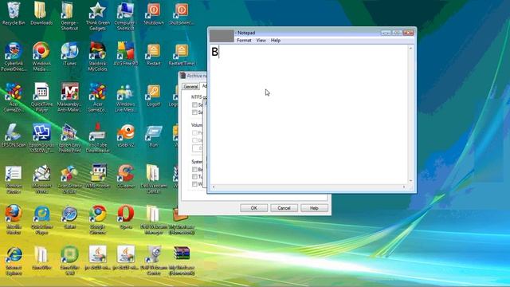
Task: Click Notepad vertical scrollbar up arrow
Action: [x=410, y=48]
